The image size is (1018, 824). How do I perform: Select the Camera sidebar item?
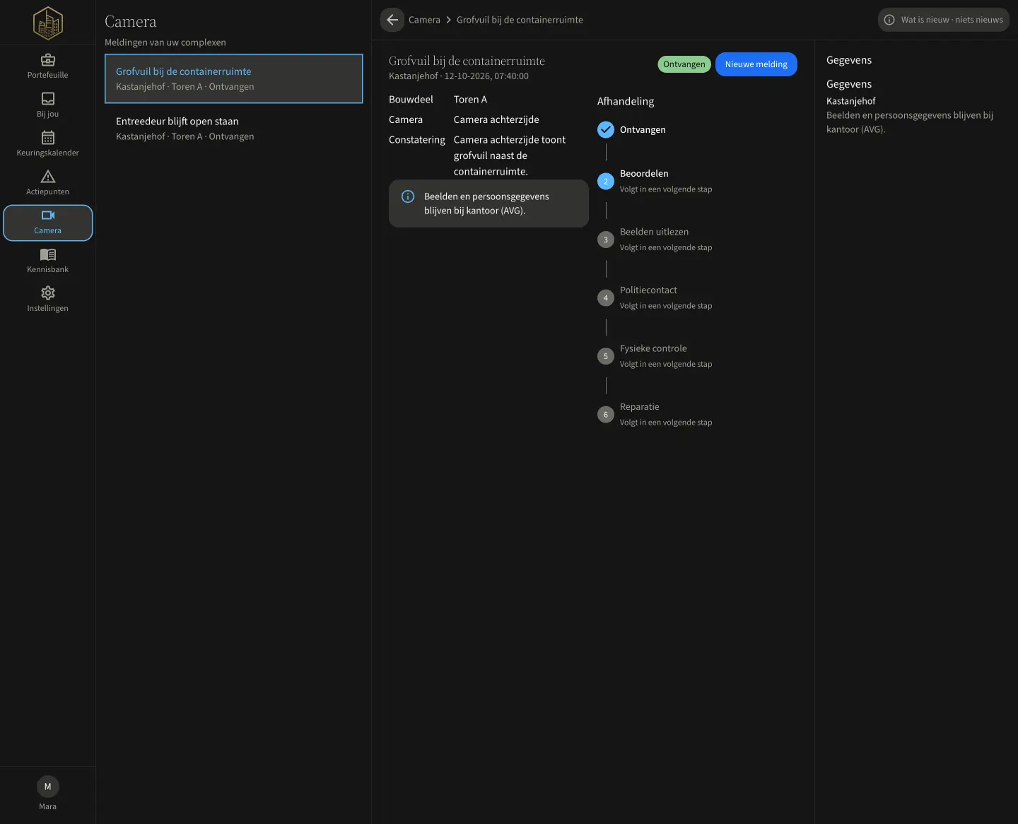(48, 223)
